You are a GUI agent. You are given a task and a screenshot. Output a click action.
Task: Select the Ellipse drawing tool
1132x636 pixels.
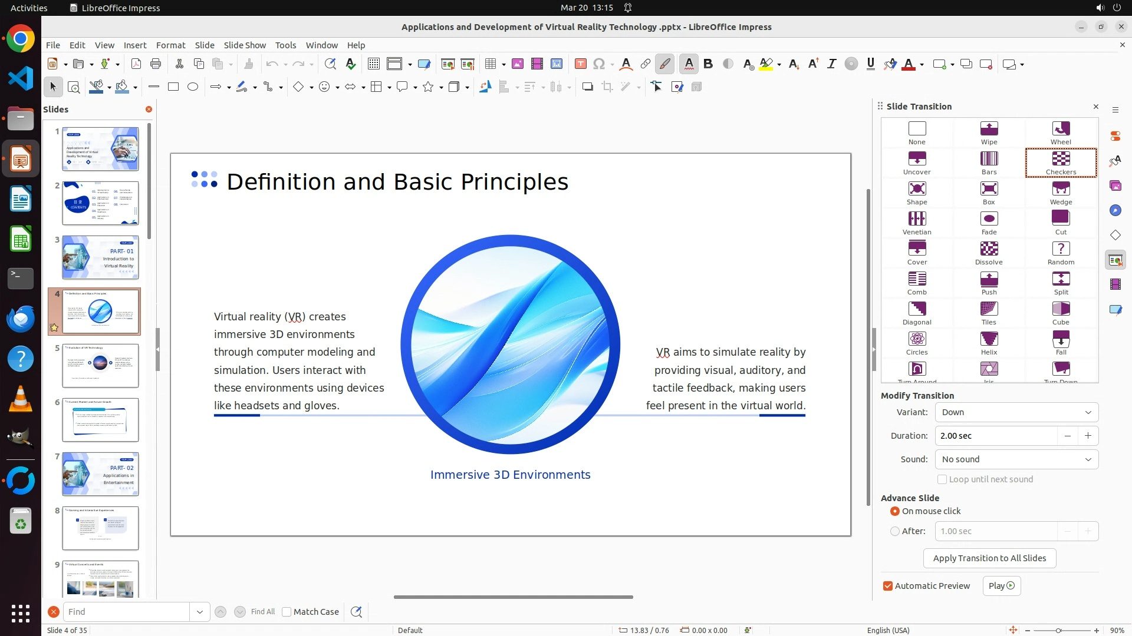click(x=193, y=87)
